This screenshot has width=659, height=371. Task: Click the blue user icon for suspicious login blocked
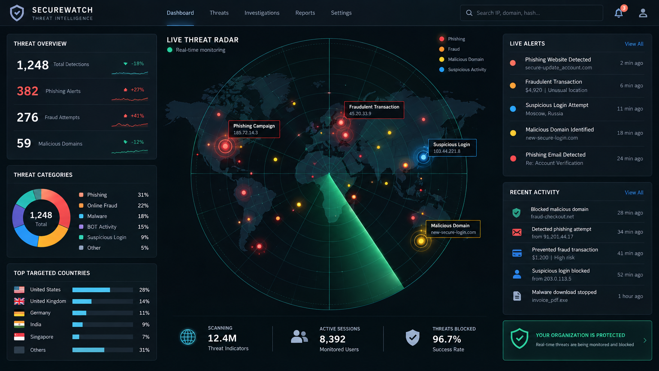coord(517,274)
